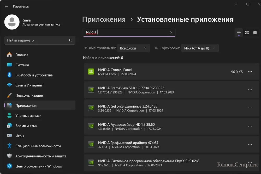The width and height of the screenshot is (261, 174).
Task: Open more options for NVIDIA PhysX software
Action: (250, 163)
